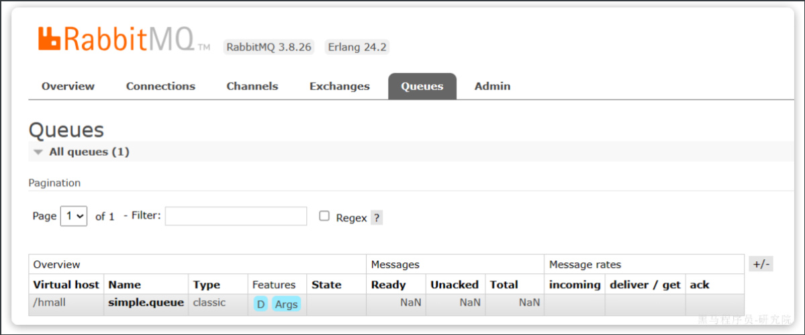Image resolution: width=805 pixels, height=335 pixels.
Task: Focus the Filter input field
Action: [236, 216]
